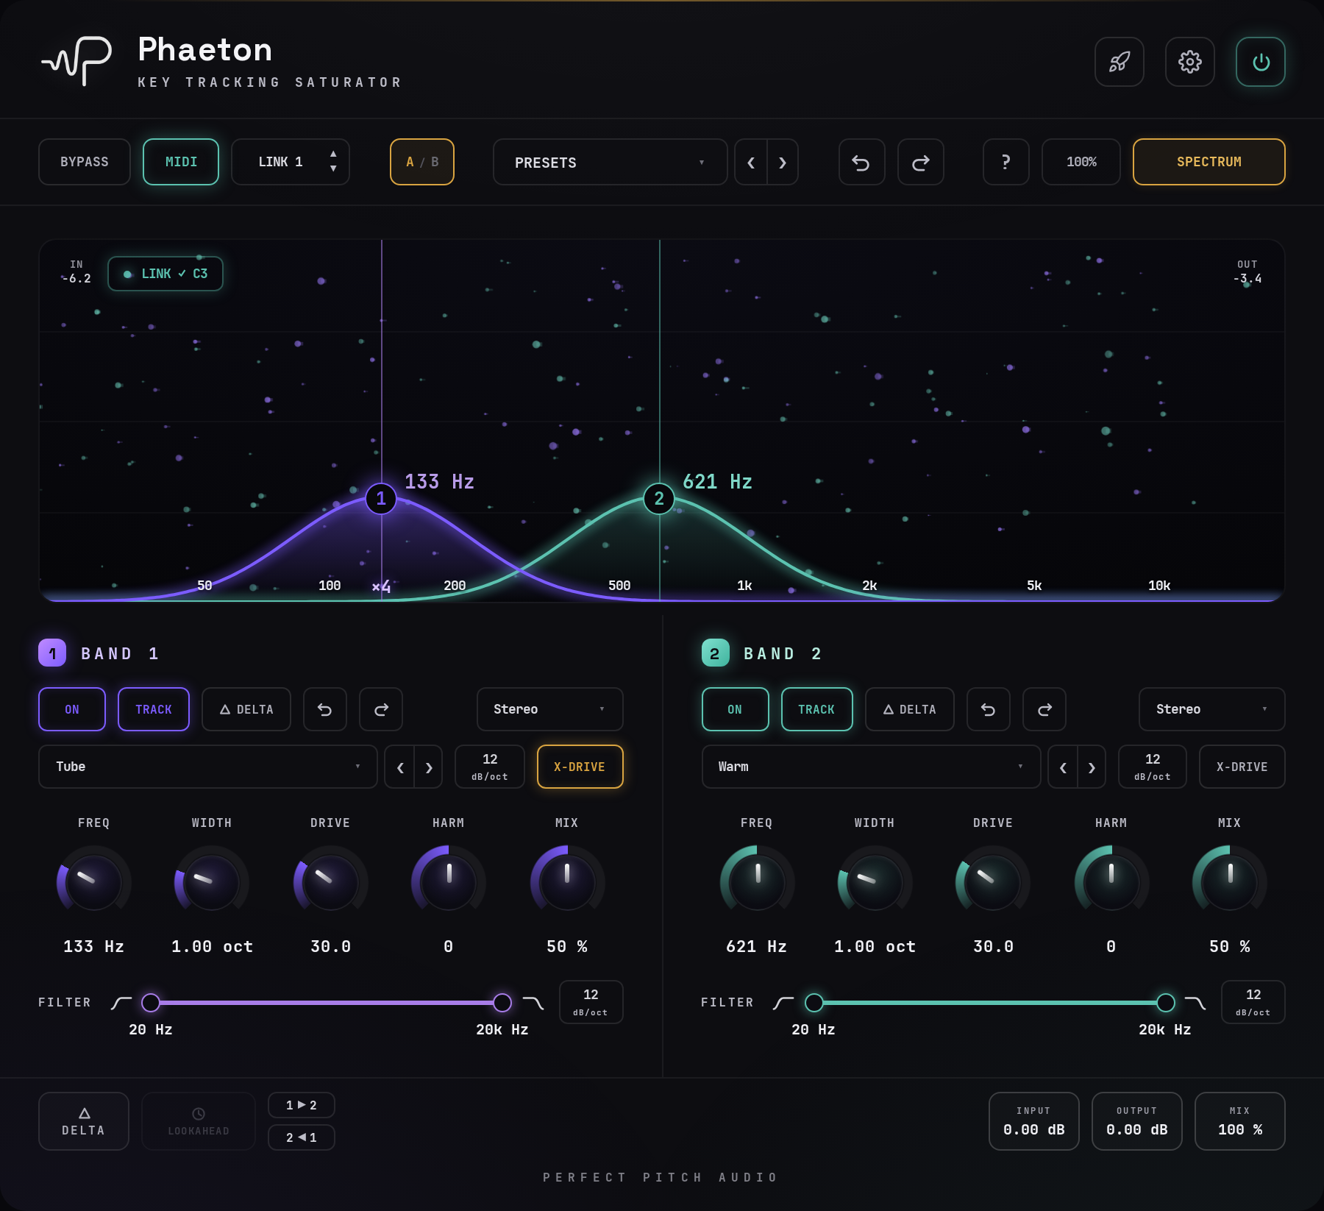Image resolution: width=1324 pixels, height=1211 pixels.
Task: Enable Band 1 DELTA listening
Action: click(x=246, y=709)
